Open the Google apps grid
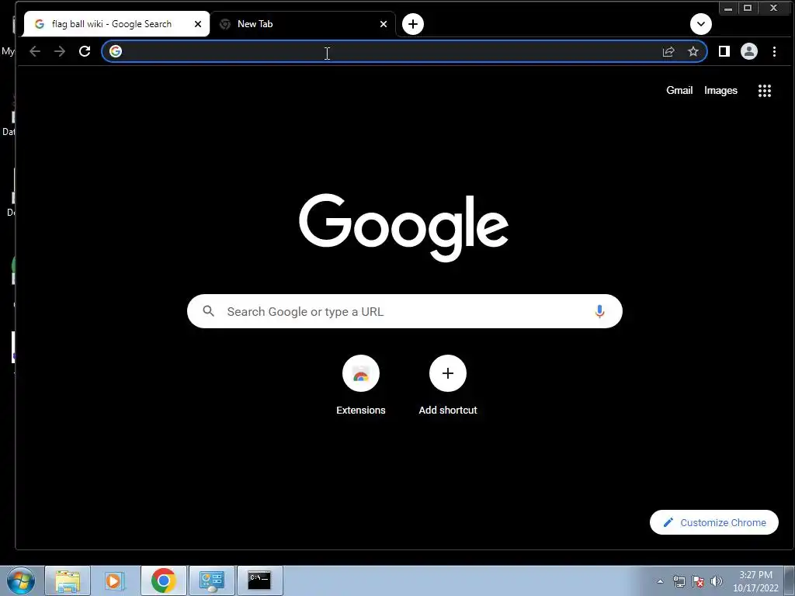Image resolution: width=795 pixels, height=596 pixels. click(765, 91)
